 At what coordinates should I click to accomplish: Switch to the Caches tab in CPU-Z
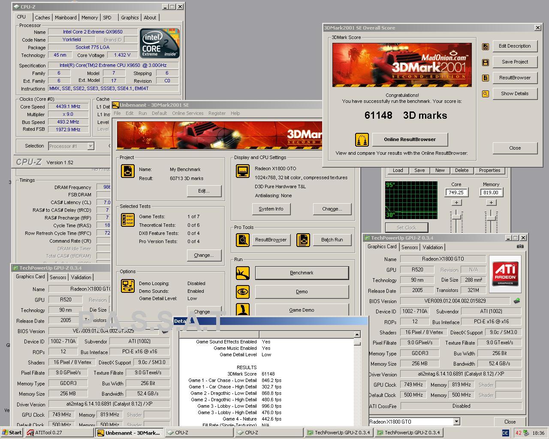pyautogui.click(x=42, y=18)
